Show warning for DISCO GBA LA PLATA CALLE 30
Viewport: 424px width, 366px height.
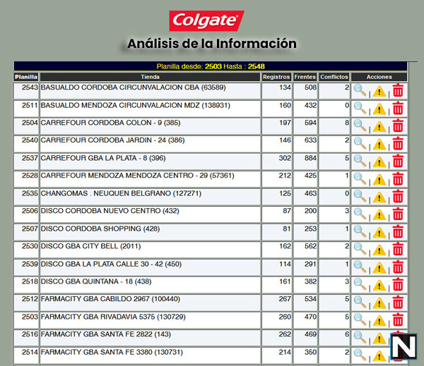pos(379,268)
